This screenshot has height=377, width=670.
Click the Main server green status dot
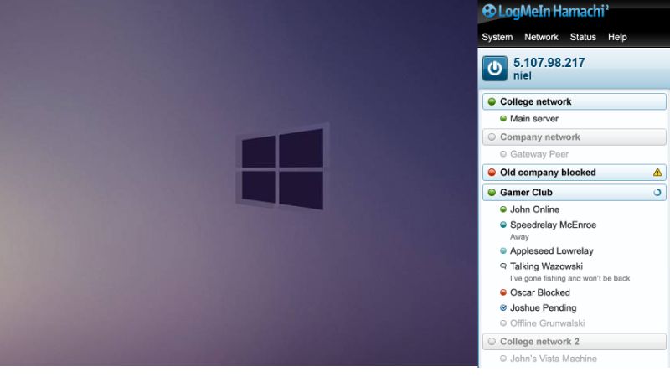coord(503,119)
